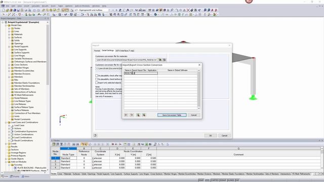This screenshot has height=182, width=324.
Task: Toggle CARTES in status bar
Action: coord(215,180)
